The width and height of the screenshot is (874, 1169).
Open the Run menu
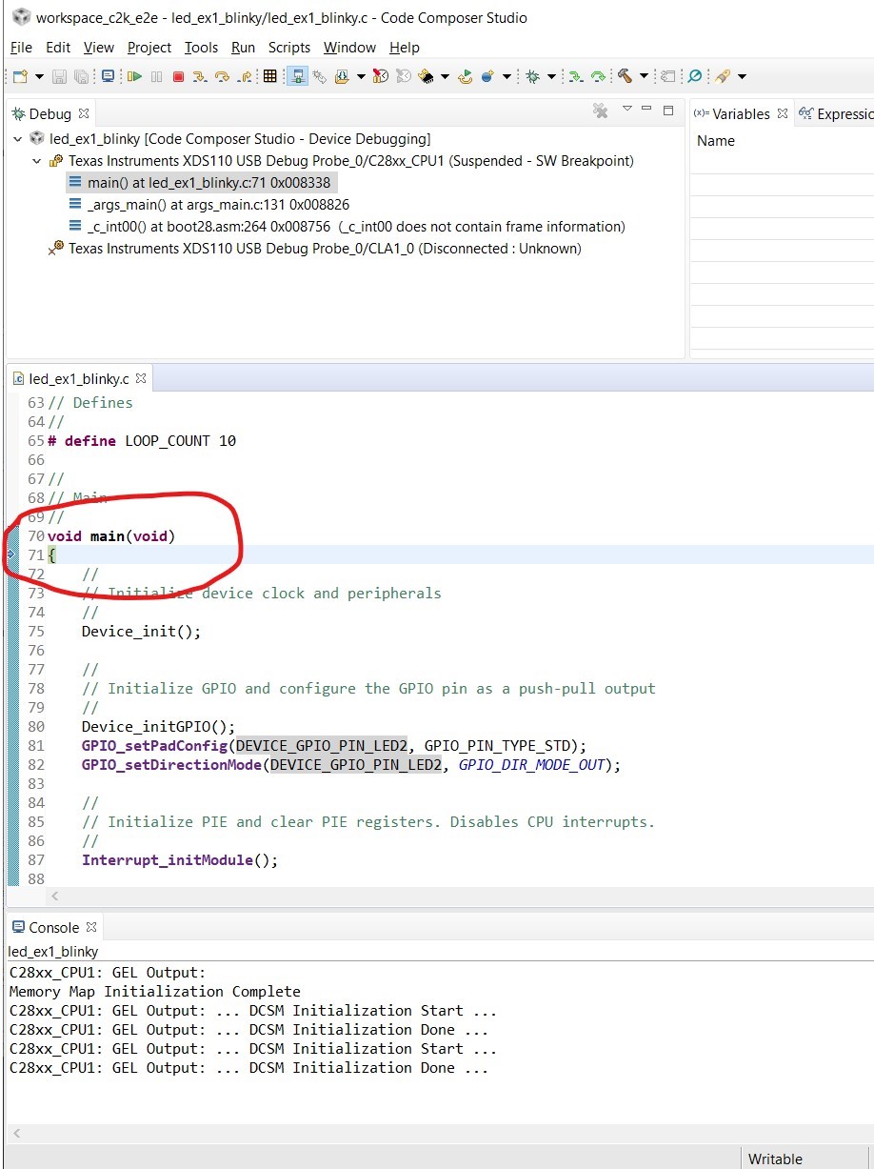pos(243,47)
